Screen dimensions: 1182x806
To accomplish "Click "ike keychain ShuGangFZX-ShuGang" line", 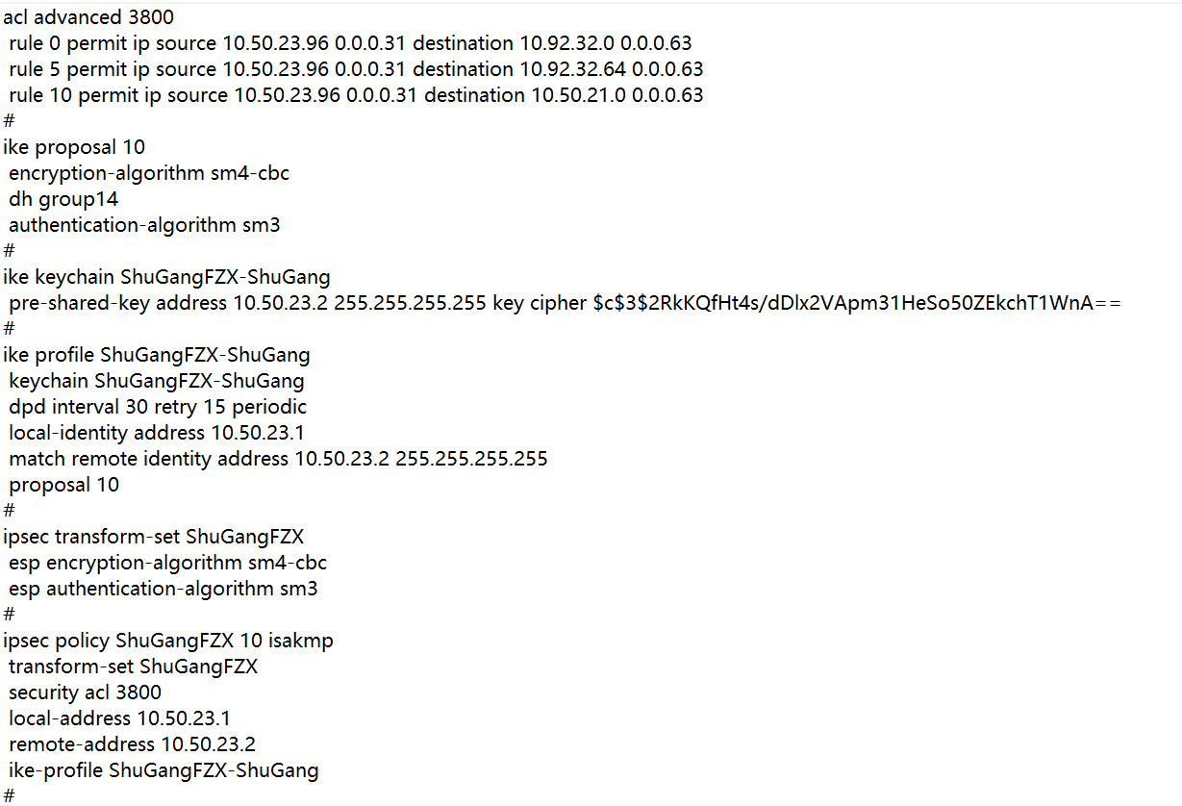I will point(166,277).
